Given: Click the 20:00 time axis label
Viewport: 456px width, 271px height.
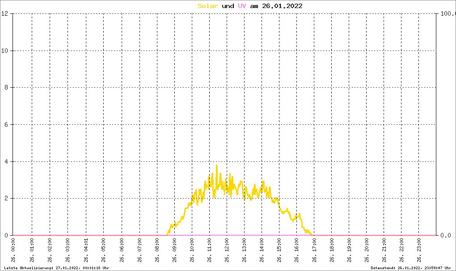Looking at the screenshot, I should 367,250.
